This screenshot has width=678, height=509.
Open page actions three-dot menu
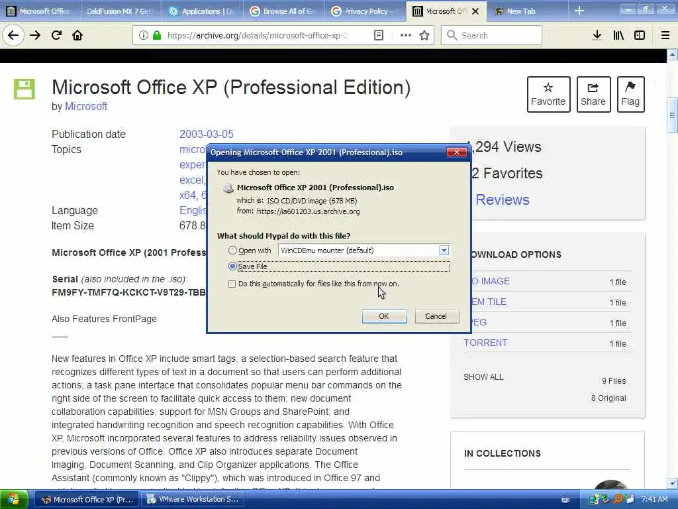[406, 36]
